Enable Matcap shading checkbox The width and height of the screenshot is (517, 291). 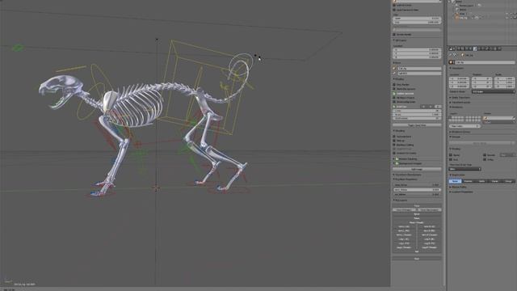click(394, 141)
